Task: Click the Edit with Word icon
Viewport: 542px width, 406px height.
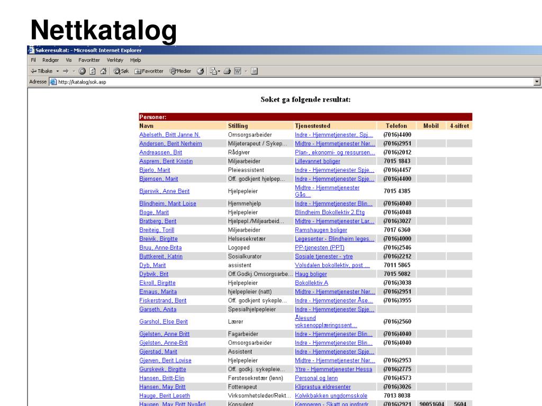Action: point(238,71)
